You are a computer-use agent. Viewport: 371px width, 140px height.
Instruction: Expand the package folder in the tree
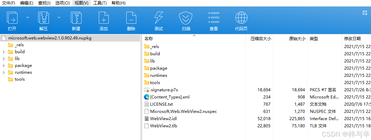coord(3,66)
